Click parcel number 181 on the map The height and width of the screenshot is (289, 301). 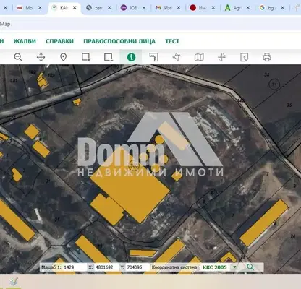[x=14, y=80]
